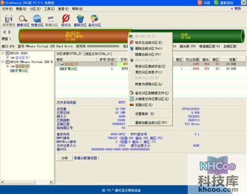Click the 备份分区 backup partition toolbar icon
The image size is (247, 194).
point(94,21)
